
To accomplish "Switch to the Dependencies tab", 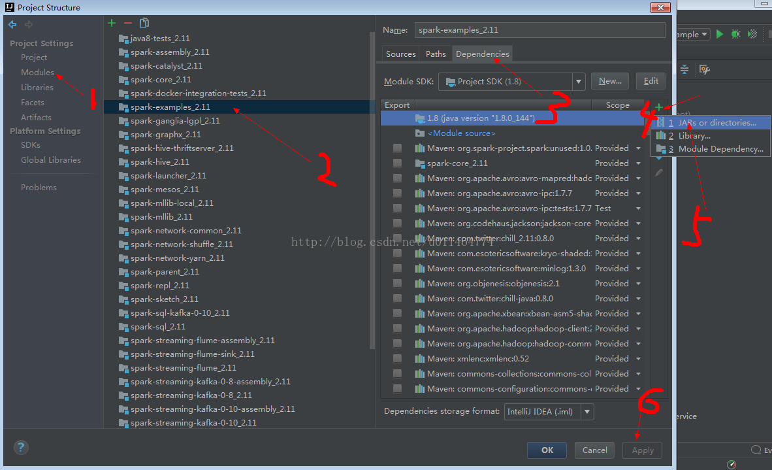I will [x=483, y=54].
